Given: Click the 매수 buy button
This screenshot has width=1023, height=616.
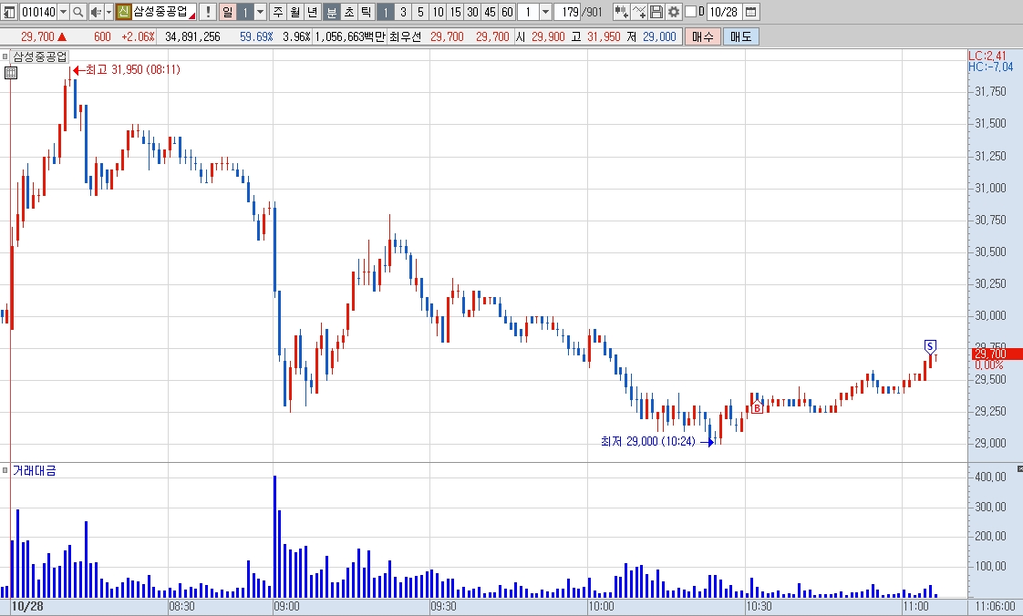Looking at the screenshot, I should click(703, 36).
